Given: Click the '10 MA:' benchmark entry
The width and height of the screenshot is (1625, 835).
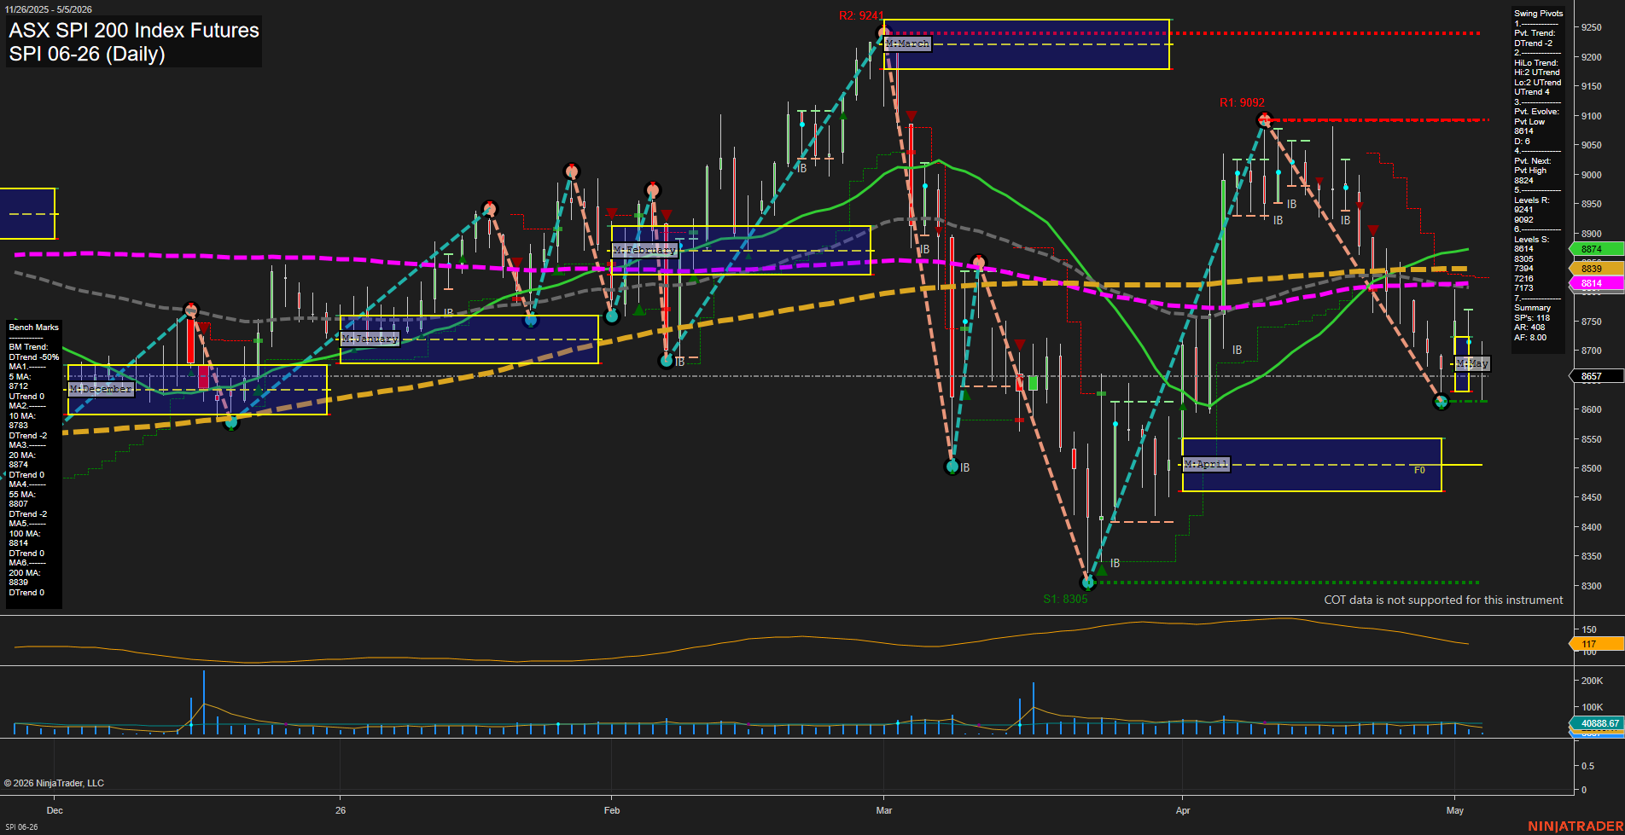Looking at the screenshot, I should (21, 416).
